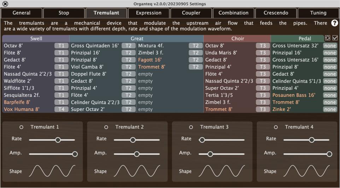This screenshot has height=188, width=340.
Task: Click the reset tremulant assignments icon
Action: click(x=327, y=38)
